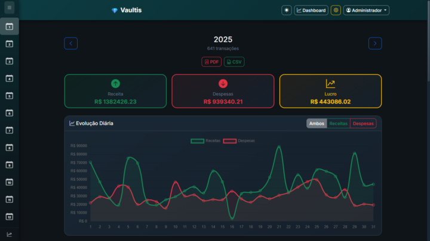Viewport: 430px width, 241px height.
Task: Toggle the sidebar hamburger menu
Action: [x=9, y=7]
